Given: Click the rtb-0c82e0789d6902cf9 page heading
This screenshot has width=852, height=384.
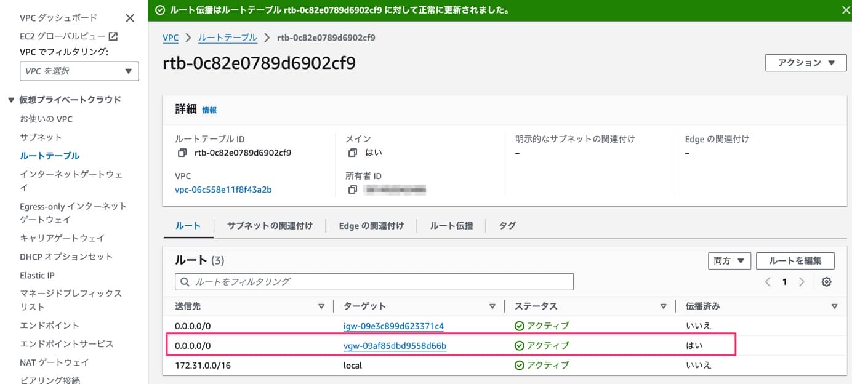Looking at the screenshot, I should pos(259,63).
